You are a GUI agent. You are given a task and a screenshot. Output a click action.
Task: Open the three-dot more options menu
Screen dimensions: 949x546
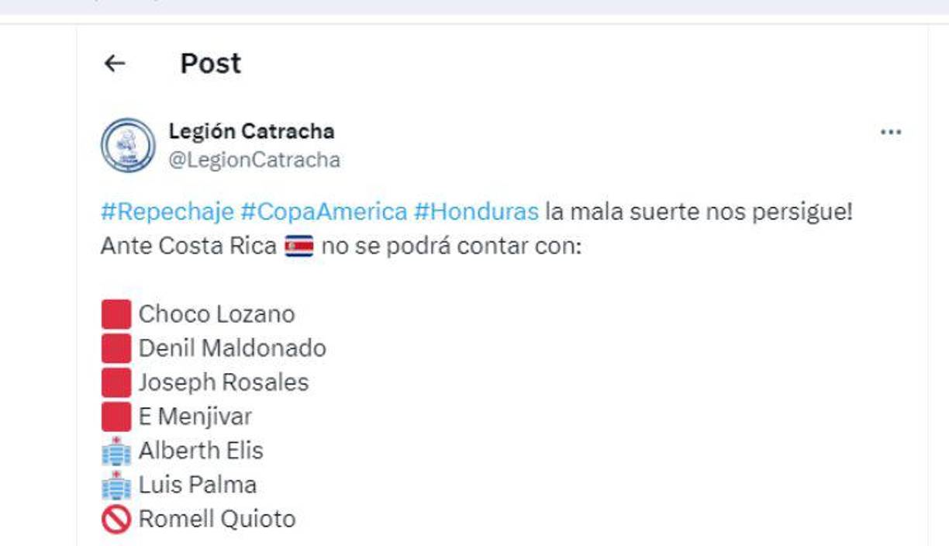[890, 132]
